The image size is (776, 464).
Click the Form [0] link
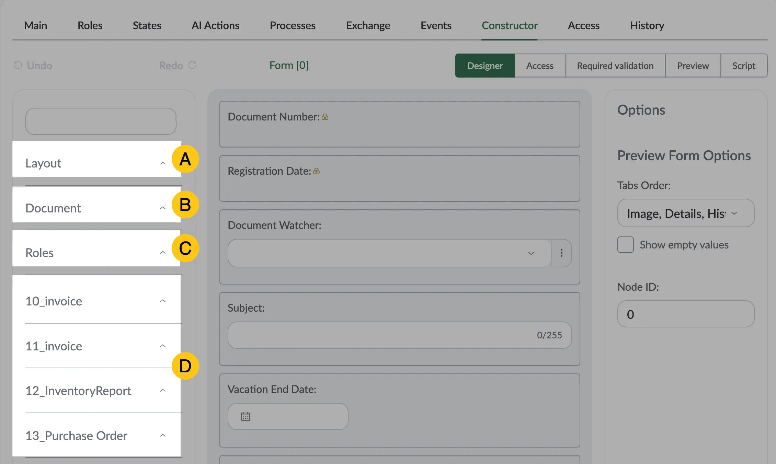pyautogui.click(x=289, y=65)
